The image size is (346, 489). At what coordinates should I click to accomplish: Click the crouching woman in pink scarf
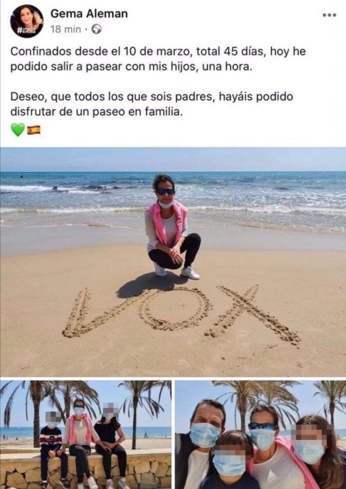172,227
